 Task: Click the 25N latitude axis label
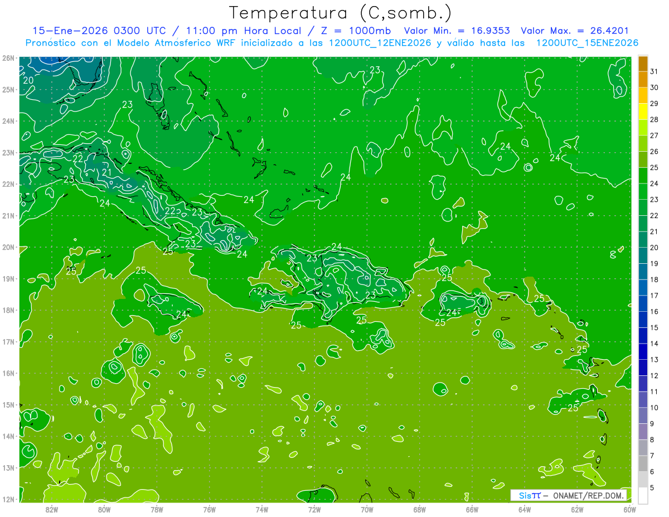(x=8, y=89)
